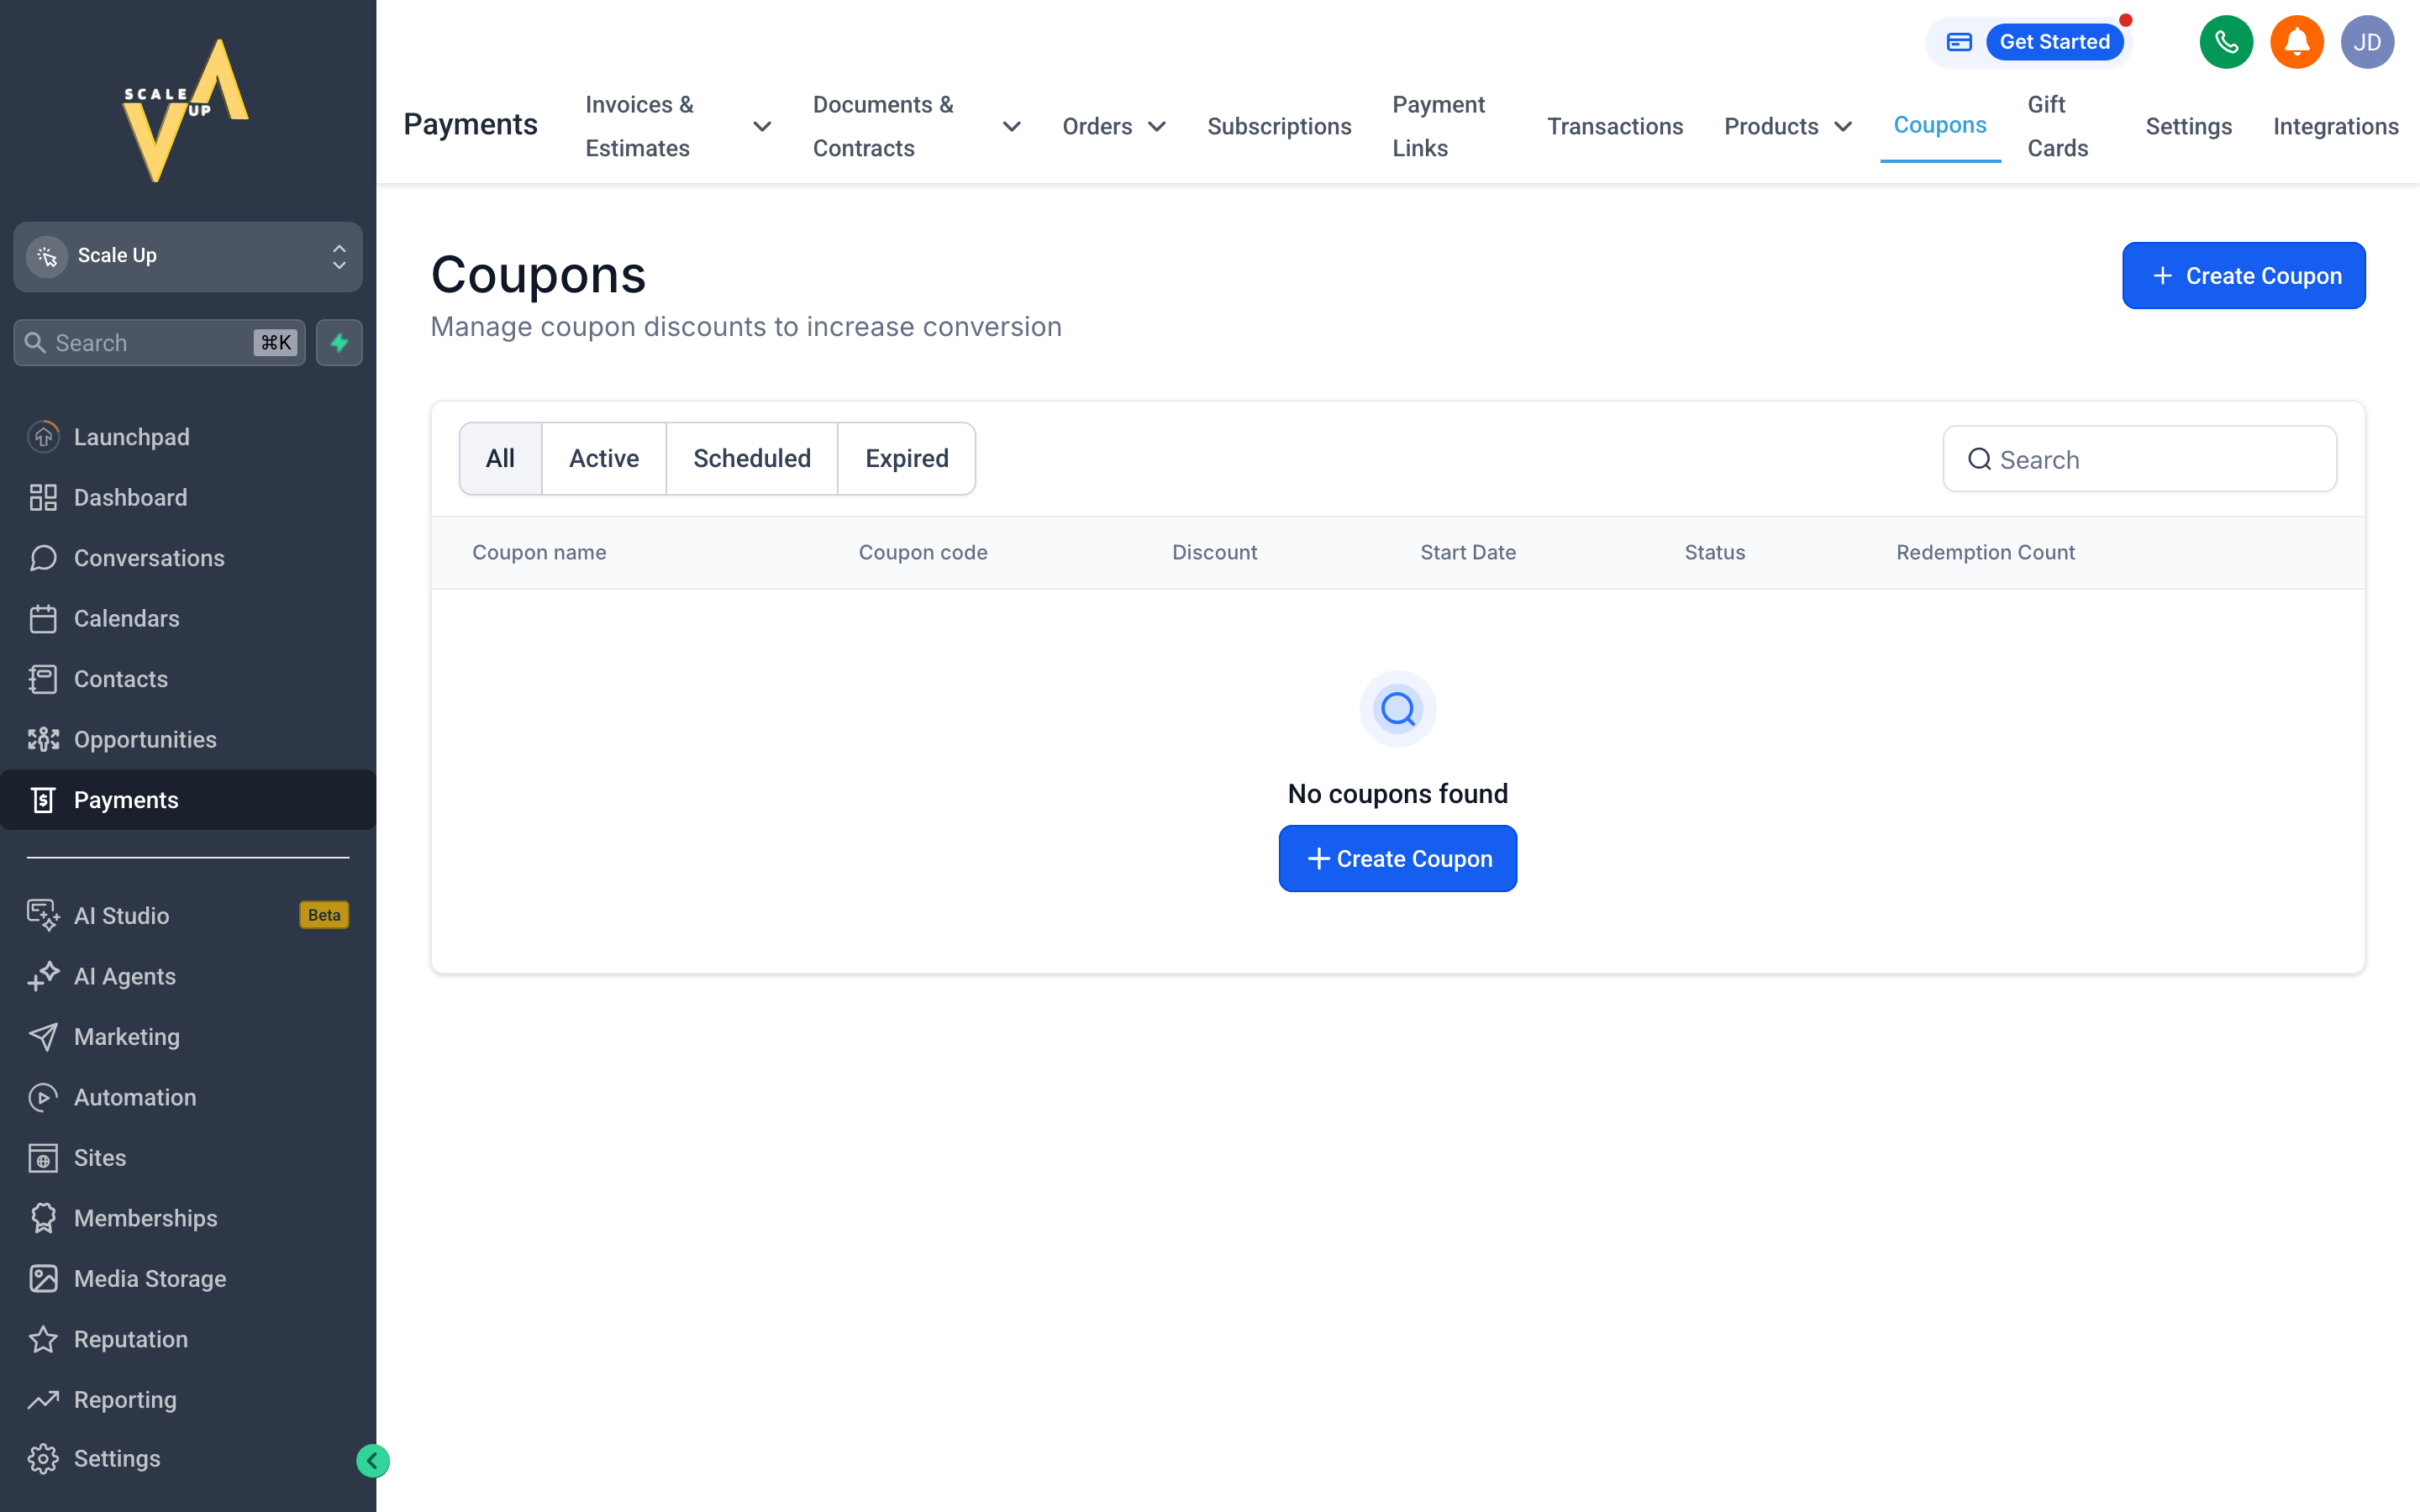Click Create Coupon under No coupons found
This screenshot has height=1512, width=2420.
[x=1397, y=859]
